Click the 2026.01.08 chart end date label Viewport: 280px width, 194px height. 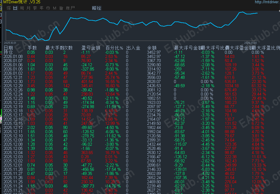[250, 43]
